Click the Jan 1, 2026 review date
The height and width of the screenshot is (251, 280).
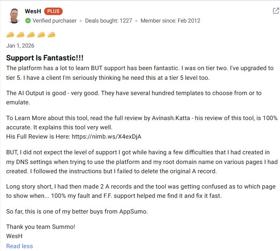tap(21, 46)
